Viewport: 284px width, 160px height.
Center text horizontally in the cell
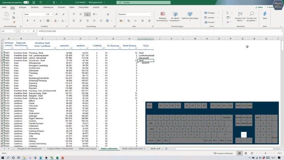80,21
